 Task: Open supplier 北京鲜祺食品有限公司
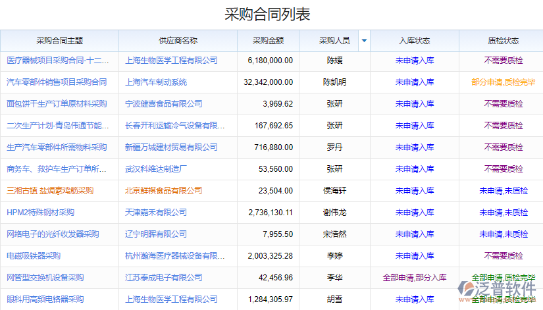click(x=163, y=191)
